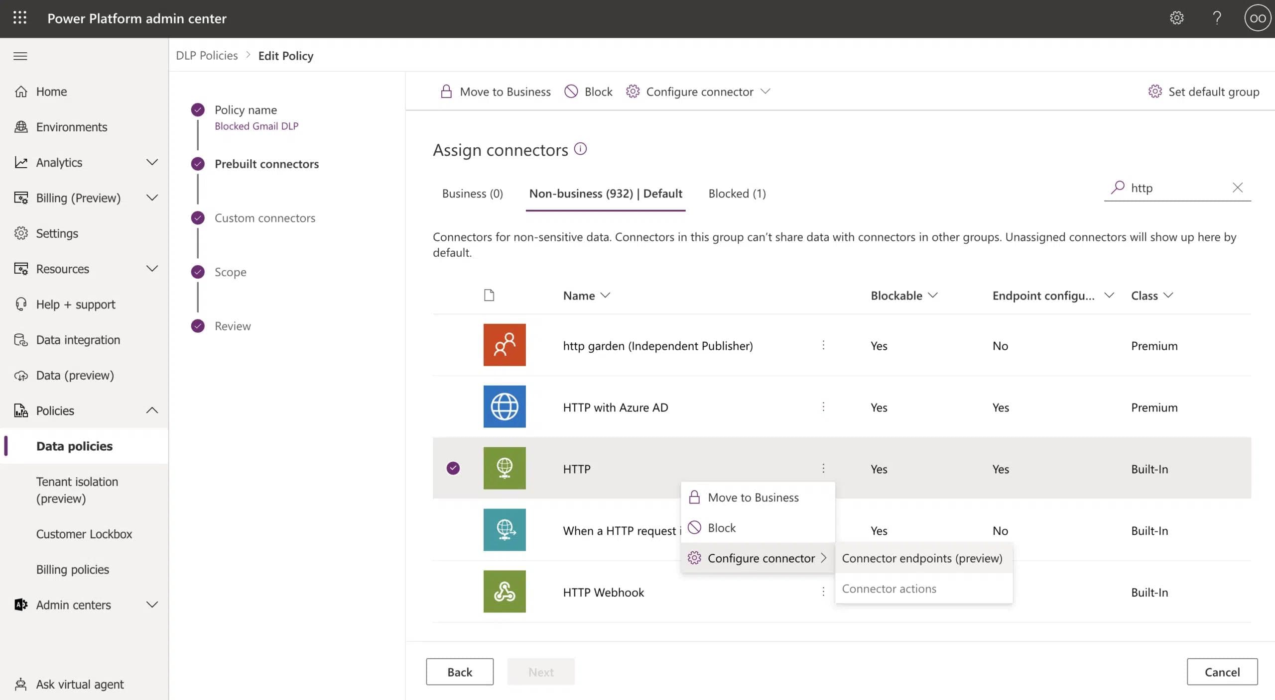The image size is (1275, 700).
Task: Open more options for HTTP with Azure AD
Action: 823,407
